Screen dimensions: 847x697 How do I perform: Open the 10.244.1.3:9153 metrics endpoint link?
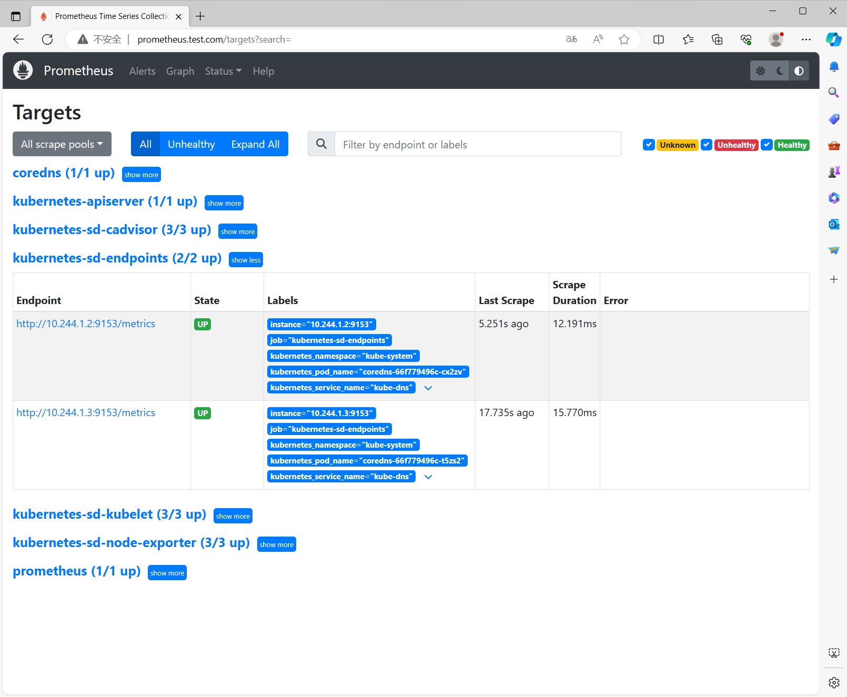click(x=86, y=413)
